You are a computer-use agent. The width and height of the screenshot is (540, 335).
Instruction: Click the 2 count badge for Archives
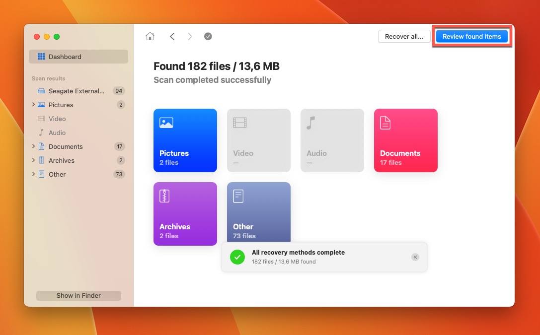tap(121, 160)
